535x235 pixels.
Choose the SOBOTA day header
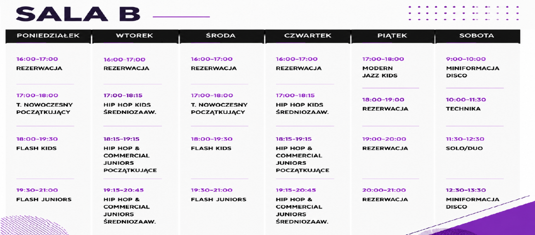(x=477, y=36)
